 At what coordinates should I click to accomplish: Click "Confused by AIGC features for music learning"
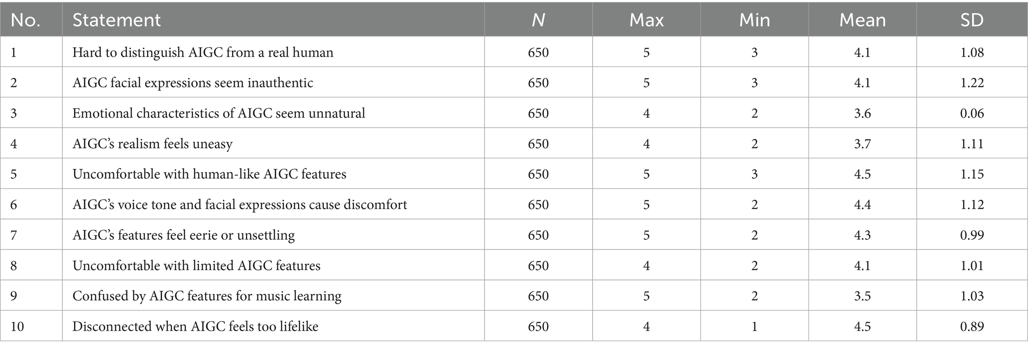click(x=207, y=296)
